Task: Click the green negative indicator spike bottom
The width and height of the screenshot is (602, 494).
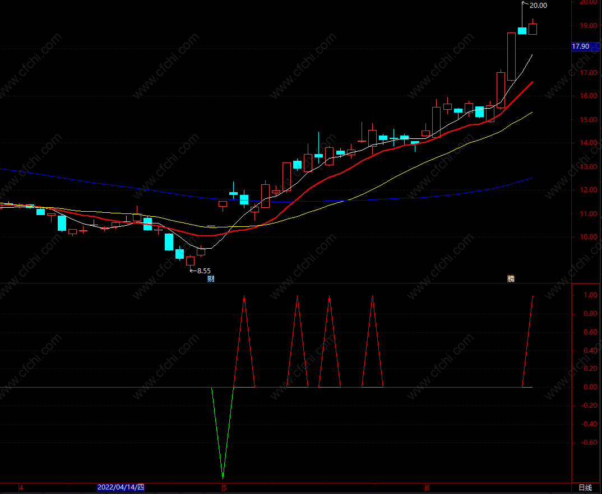Action: 223,478
